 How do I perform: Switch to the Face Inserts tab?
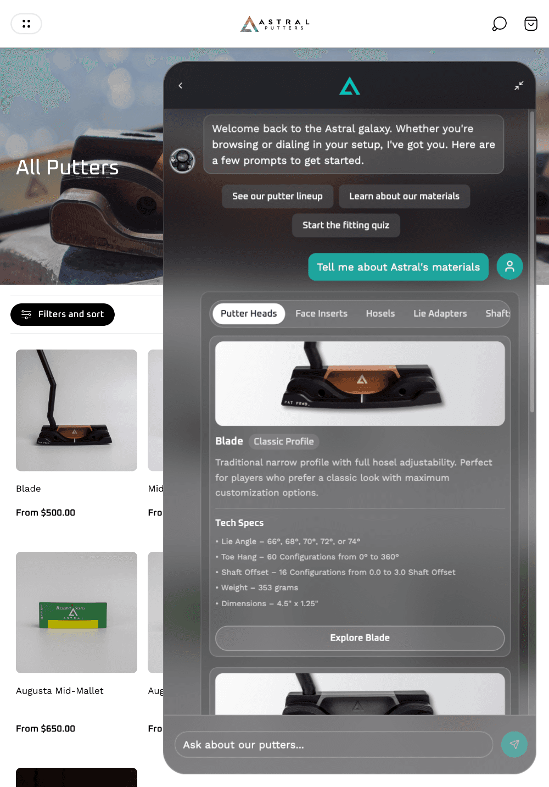(x=322, y=313)
